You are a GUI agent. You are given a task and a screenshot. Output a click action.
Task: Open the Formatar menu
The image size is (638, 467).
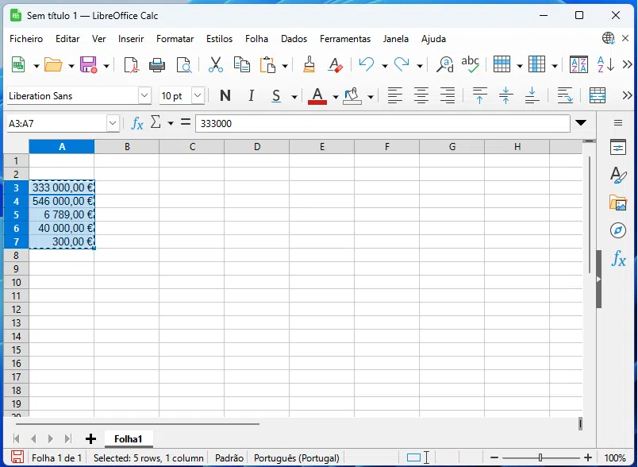coord(175,39)
